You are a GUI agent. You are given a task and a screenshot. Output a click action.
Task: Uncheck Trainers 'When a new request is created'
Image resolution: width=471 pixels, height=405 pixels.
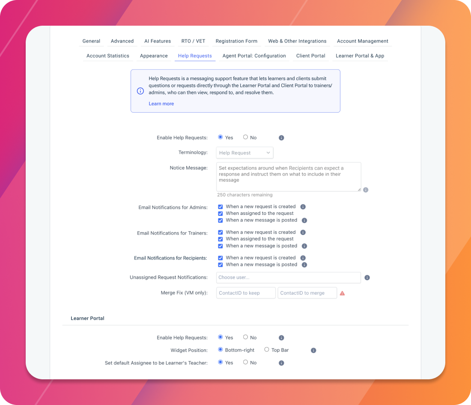(x=221, y=232)
